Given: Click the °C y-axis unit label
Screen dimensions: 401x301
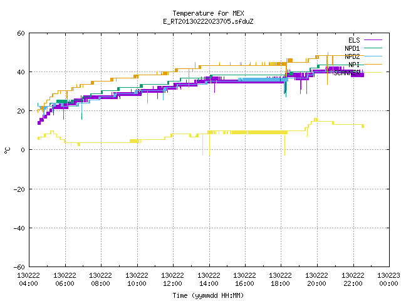Looking at the screenshot, I should coord(7,150).
